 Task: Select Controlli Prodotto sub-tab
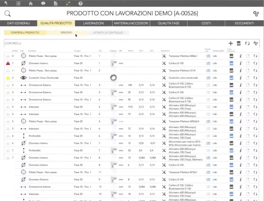[25, 32]
